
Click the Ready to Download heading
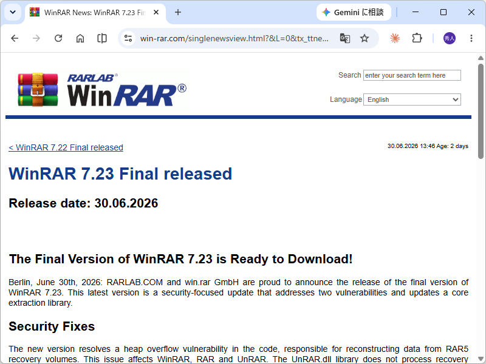pyautogui.click(x=181, y=259)
